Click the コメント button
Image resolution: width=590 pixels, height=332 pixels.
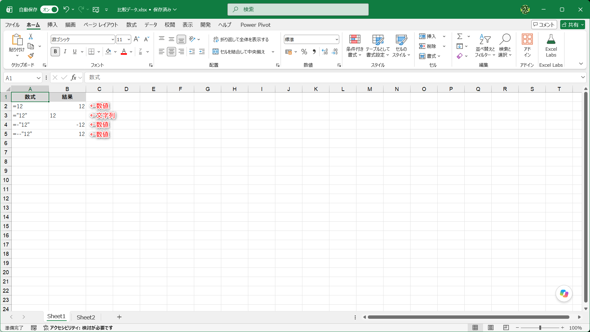(x=544, y=25)
